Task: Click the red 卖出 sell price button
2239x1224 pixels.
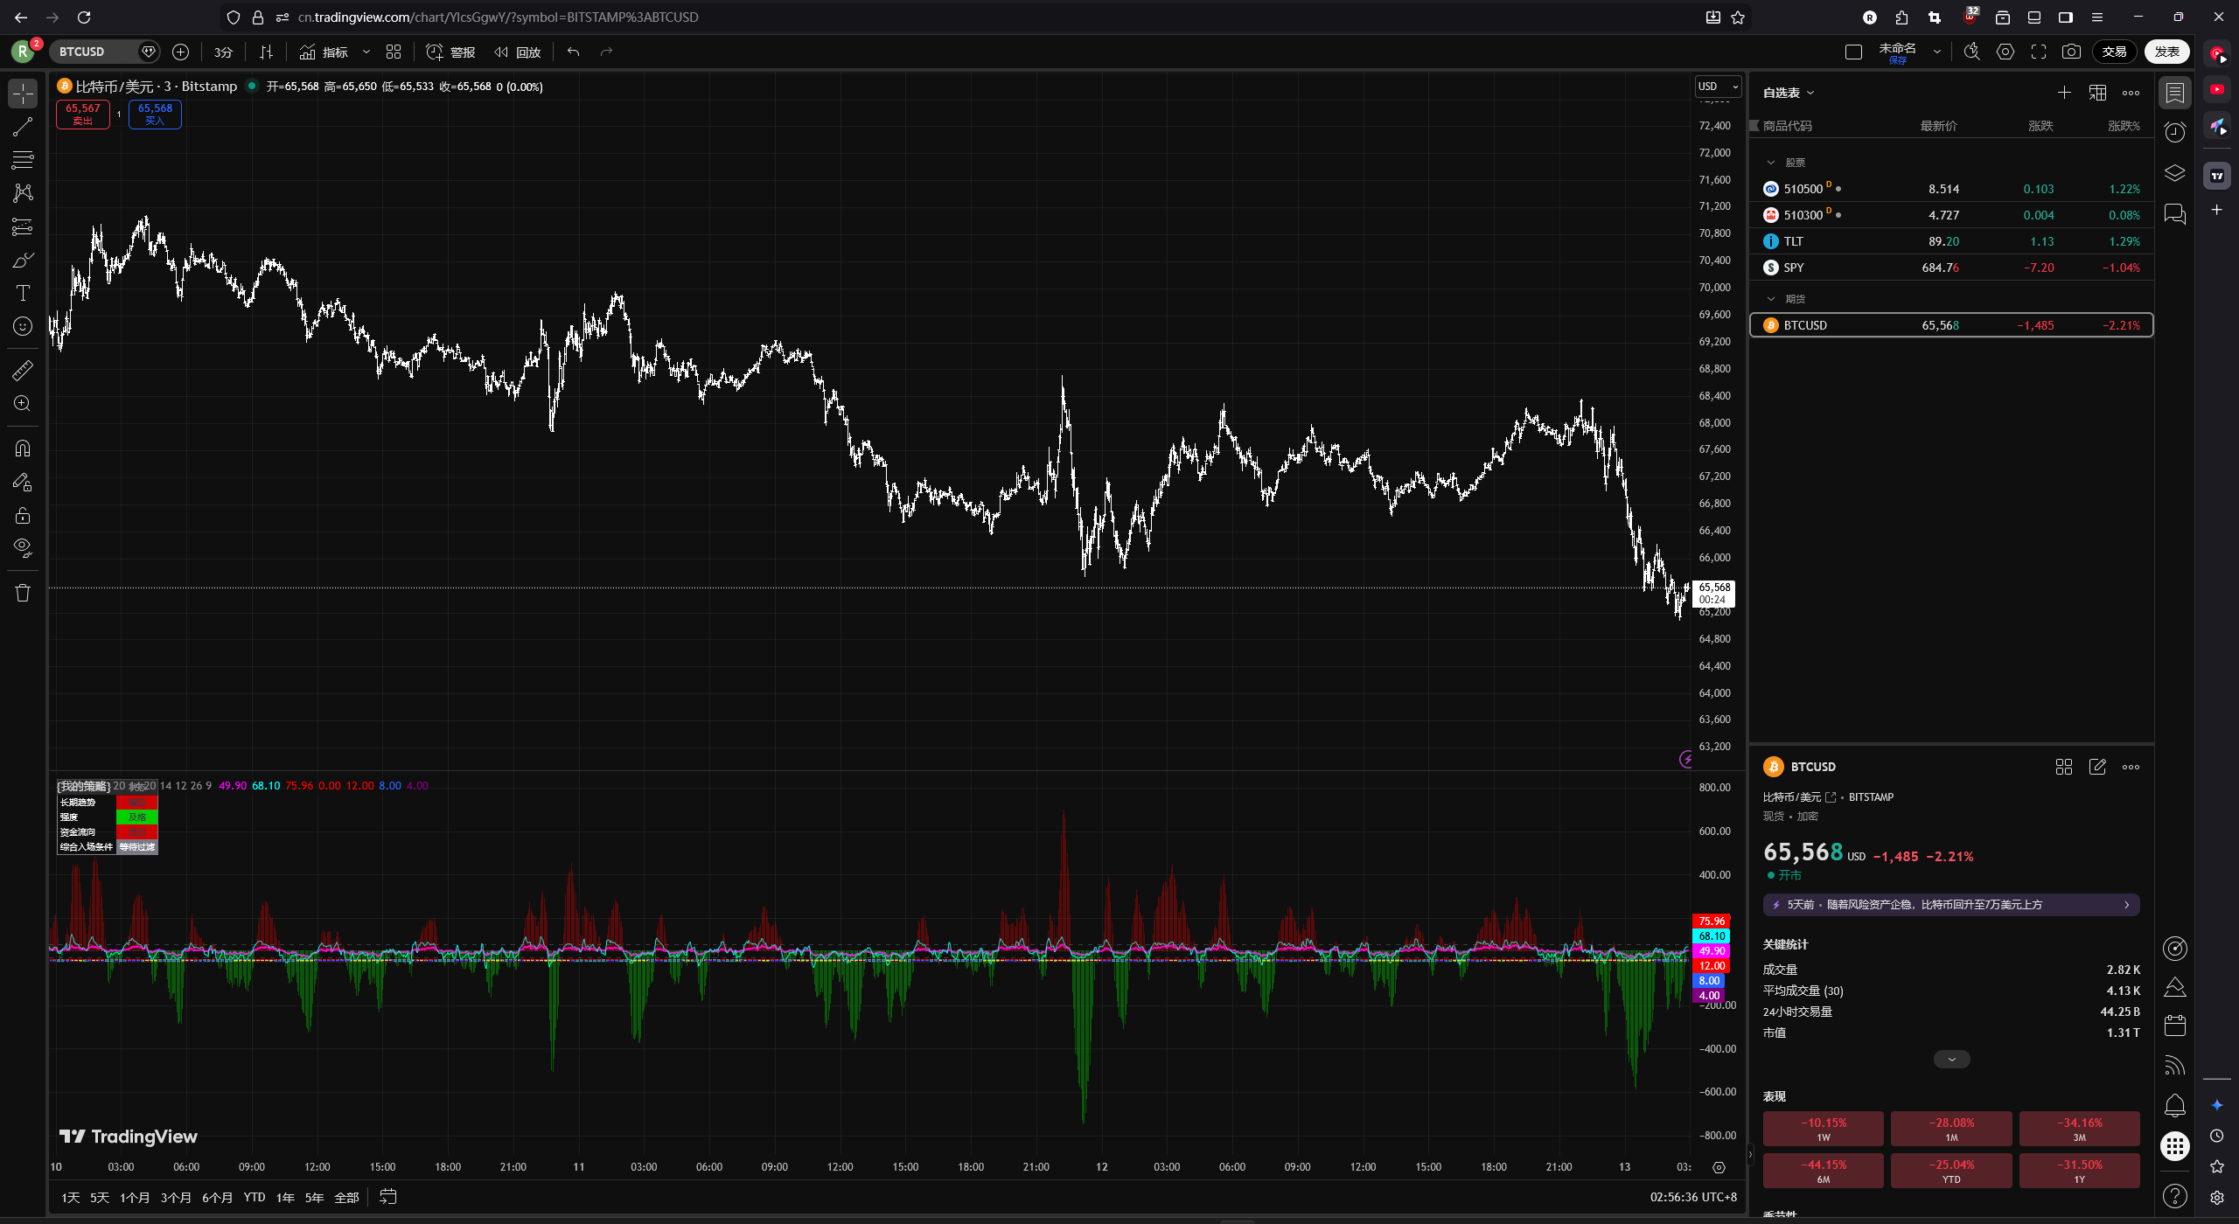Action: (83, 115)
